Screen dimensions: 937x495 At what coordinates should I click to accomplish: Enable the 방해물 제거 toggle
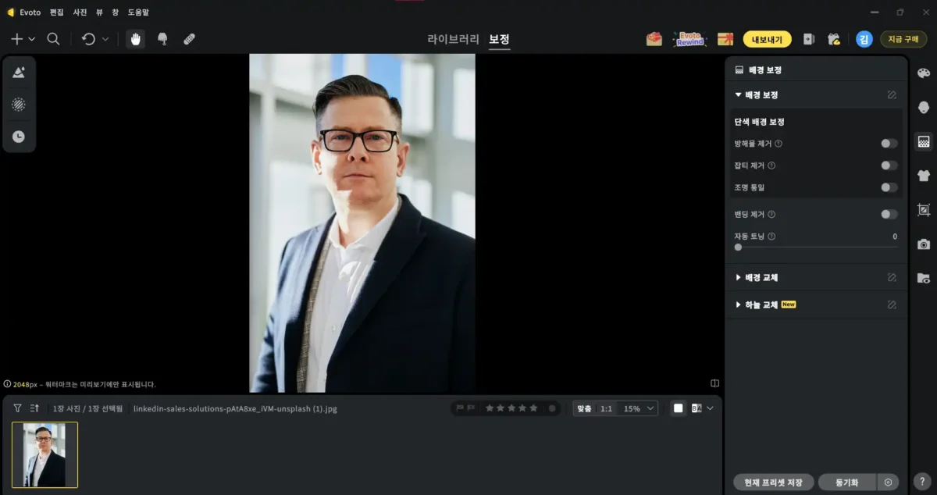(889, 144)
